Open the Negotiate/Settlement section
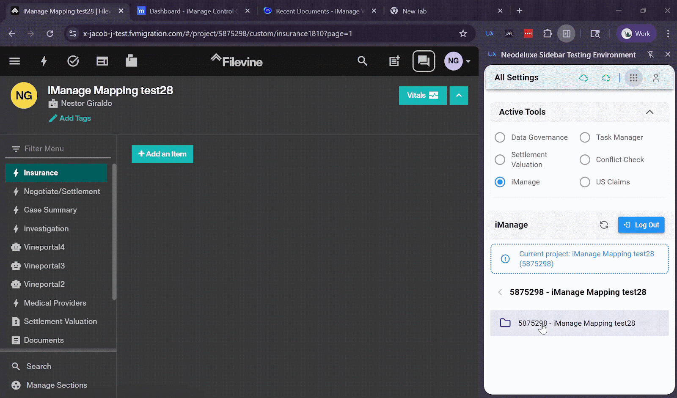This screenshot has width=677, height=398. click(x=56, y=192)
